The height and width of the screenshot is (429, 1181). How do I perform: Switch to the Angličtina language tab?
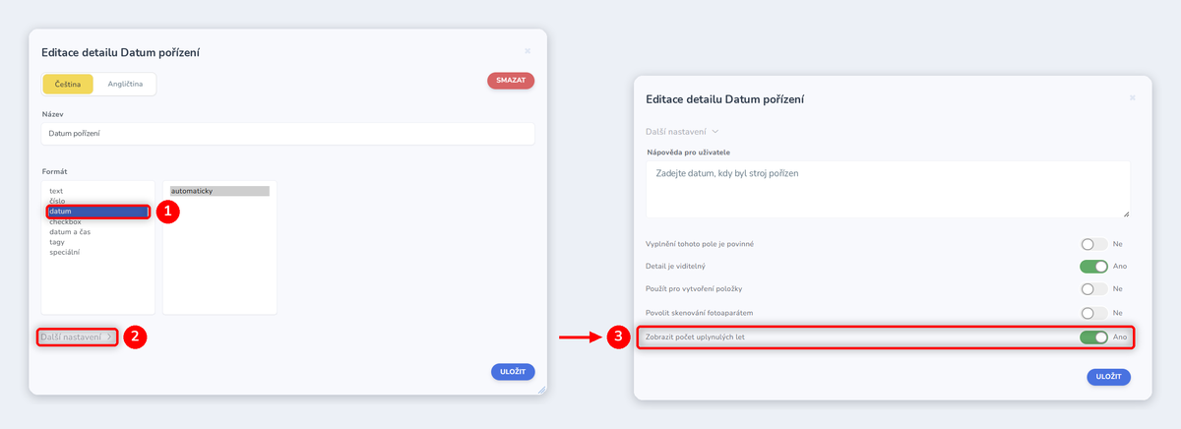point(125,84)
